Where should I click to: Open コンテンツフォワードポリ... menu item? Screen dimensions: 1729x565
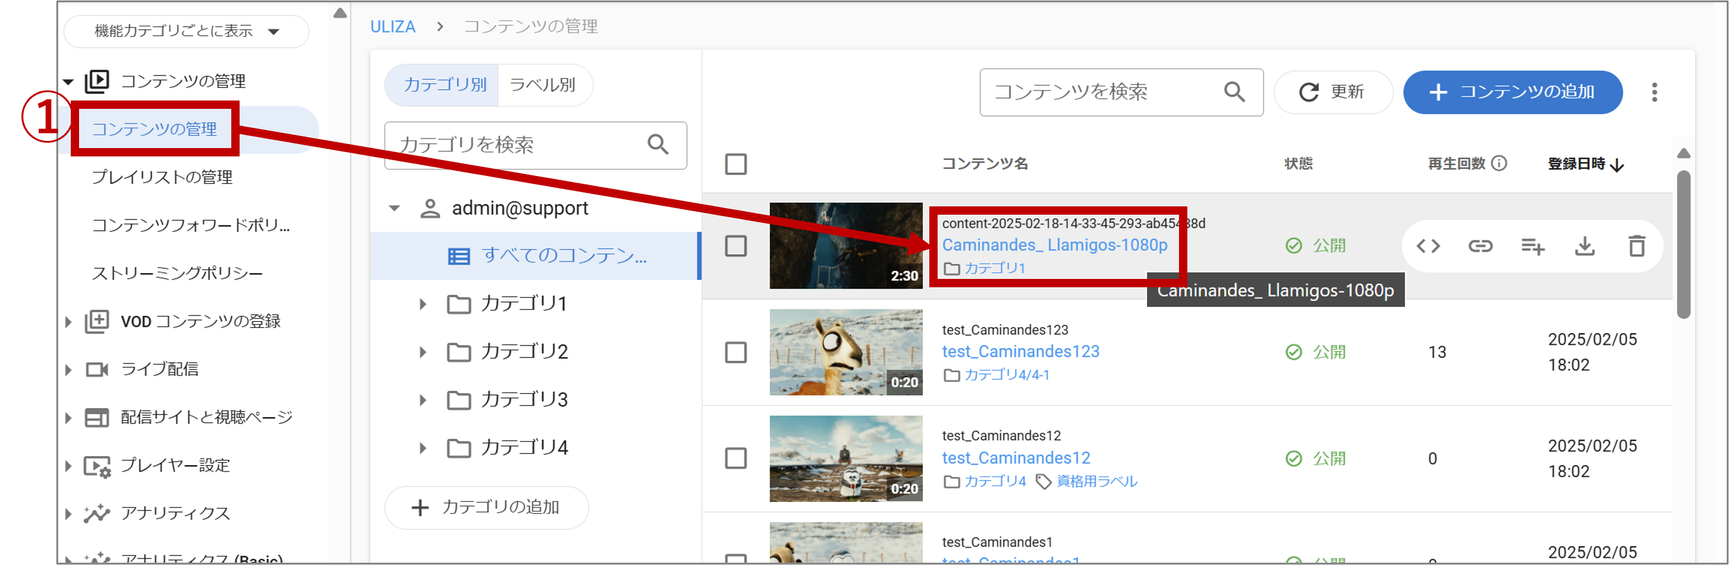[x=191, y=225]
